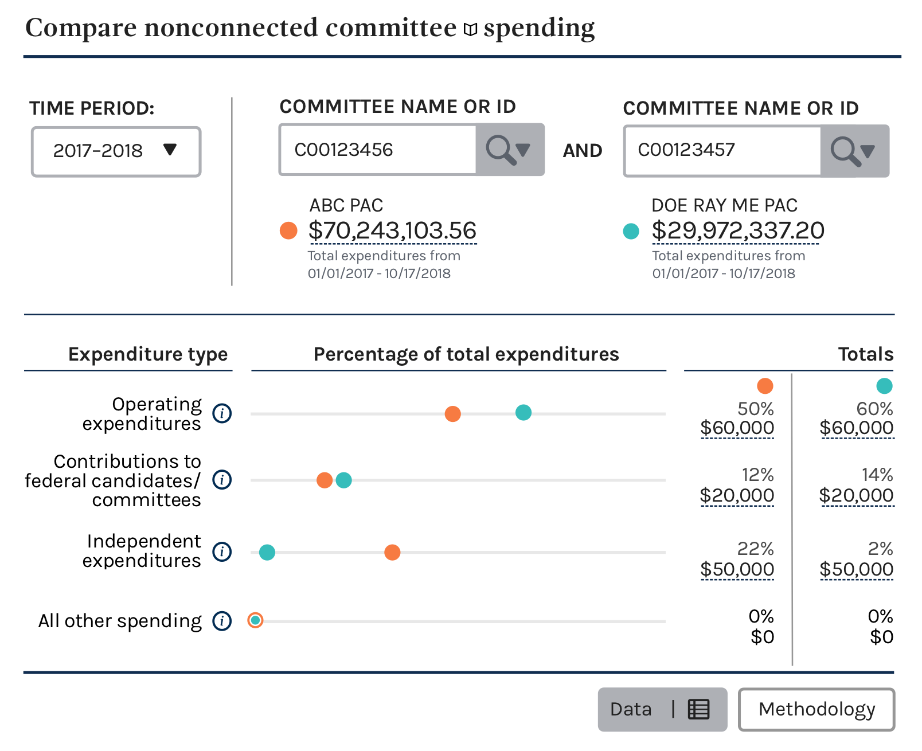922x751 pixels.
Task: Click DOE RAY ME PAC total $29,972,337.20
Action: [738, 231]
